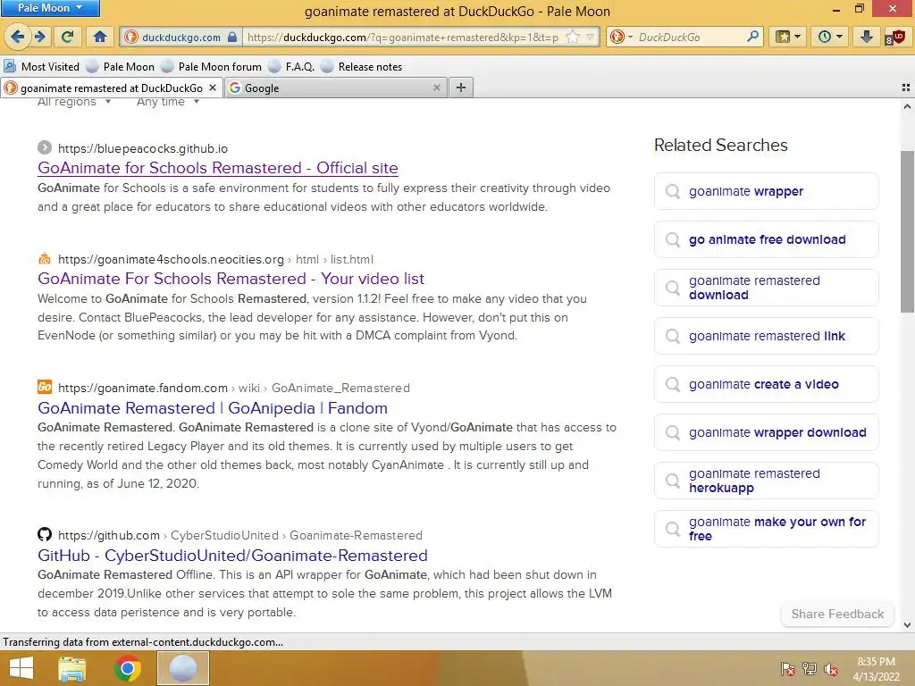
Task: Open the Pale Moon forum bookmark
Action: [x=211, y=66]
